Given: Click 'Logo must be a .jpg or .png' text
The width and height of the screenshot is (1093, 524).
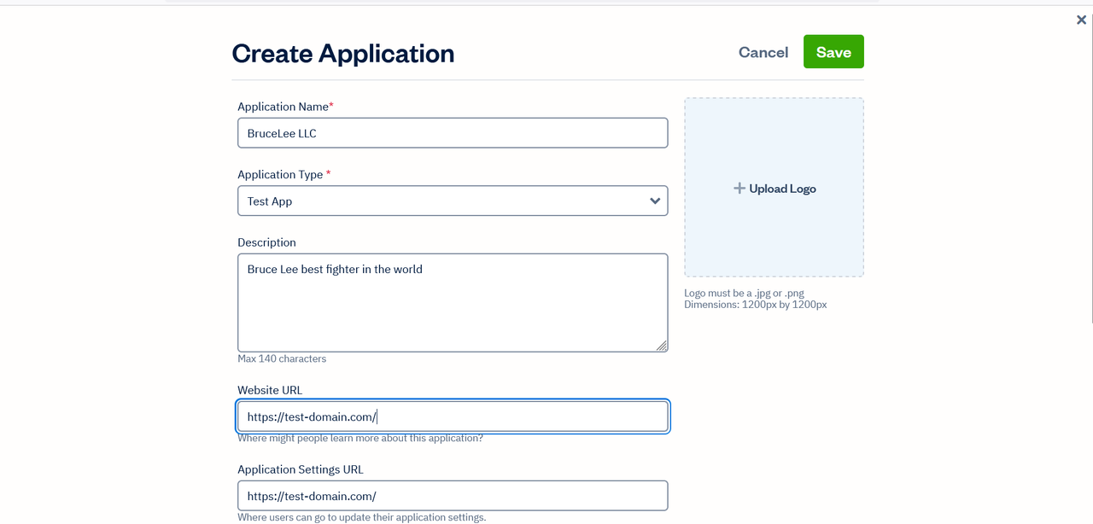Looking at the screenshot, I should (x=744, y=294).
